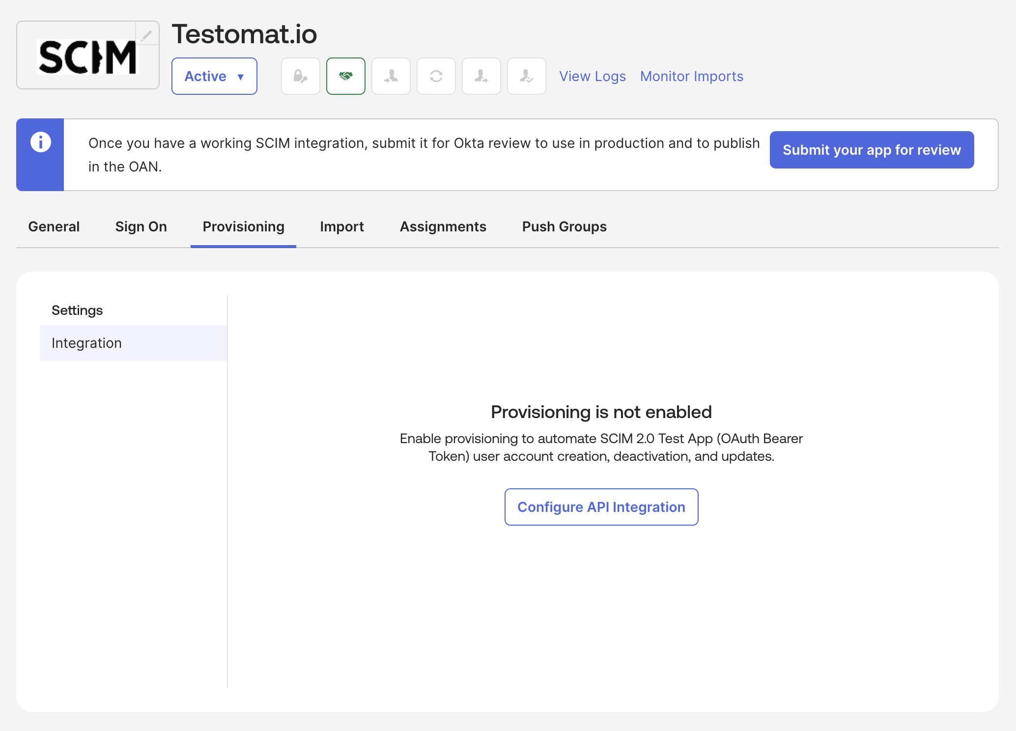
Task: Click the user verification status icon
Action: 526,76
